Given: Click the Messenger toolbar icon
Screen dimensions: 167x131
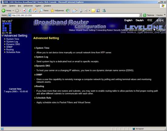Looking at the screenshot, I should [104, 10].
